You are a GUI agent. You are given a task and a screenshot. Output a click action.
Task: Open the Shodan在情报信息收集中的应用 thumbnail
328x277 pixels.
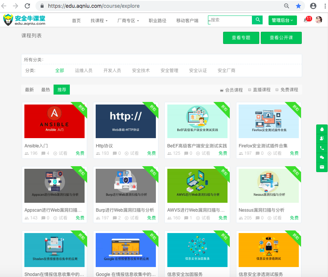pyautogui.click(x=54, y=250)
